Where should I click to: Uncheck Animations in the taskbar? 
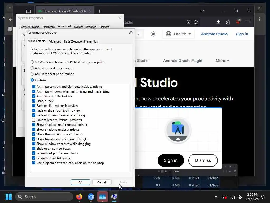33,96
